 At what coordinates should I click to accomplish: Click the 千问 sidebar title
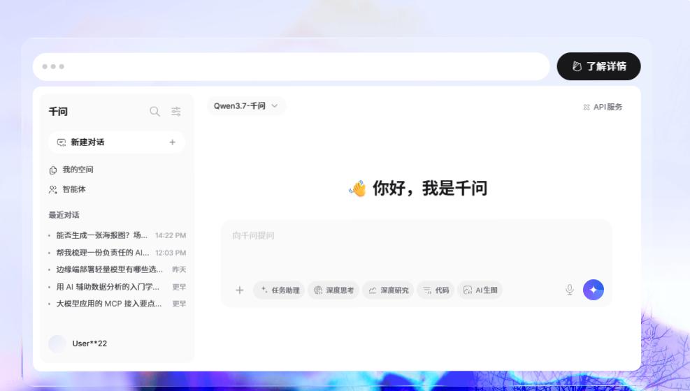tap(58, 112)
